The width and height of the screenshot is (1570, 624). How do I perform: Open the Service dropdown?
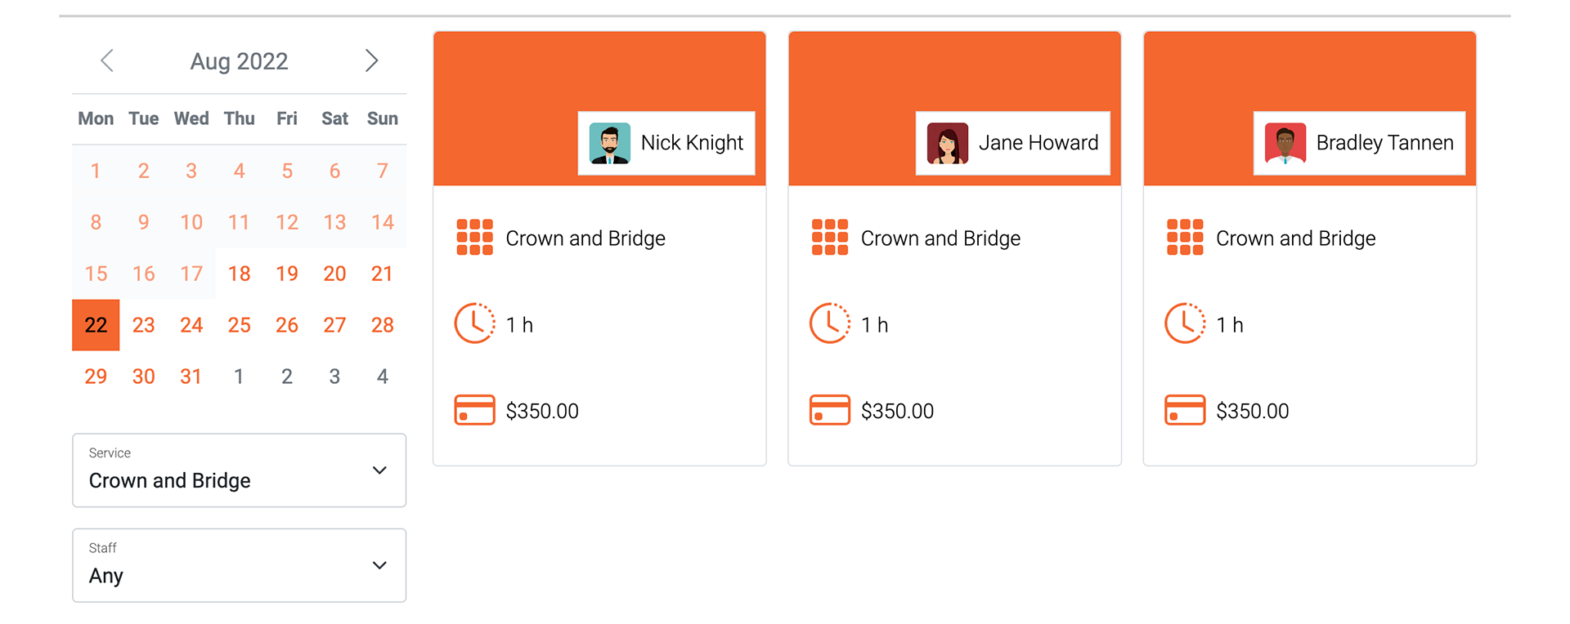click(239, 470)
